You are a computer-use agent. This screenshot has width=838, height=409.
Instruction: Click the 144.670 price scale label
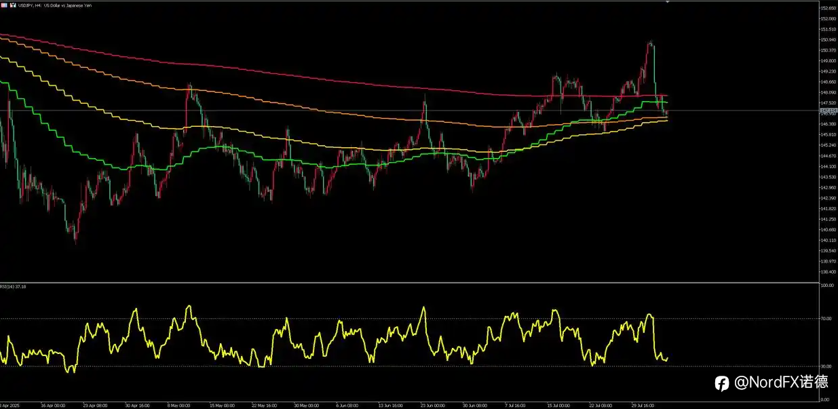(x=828, y=156)
